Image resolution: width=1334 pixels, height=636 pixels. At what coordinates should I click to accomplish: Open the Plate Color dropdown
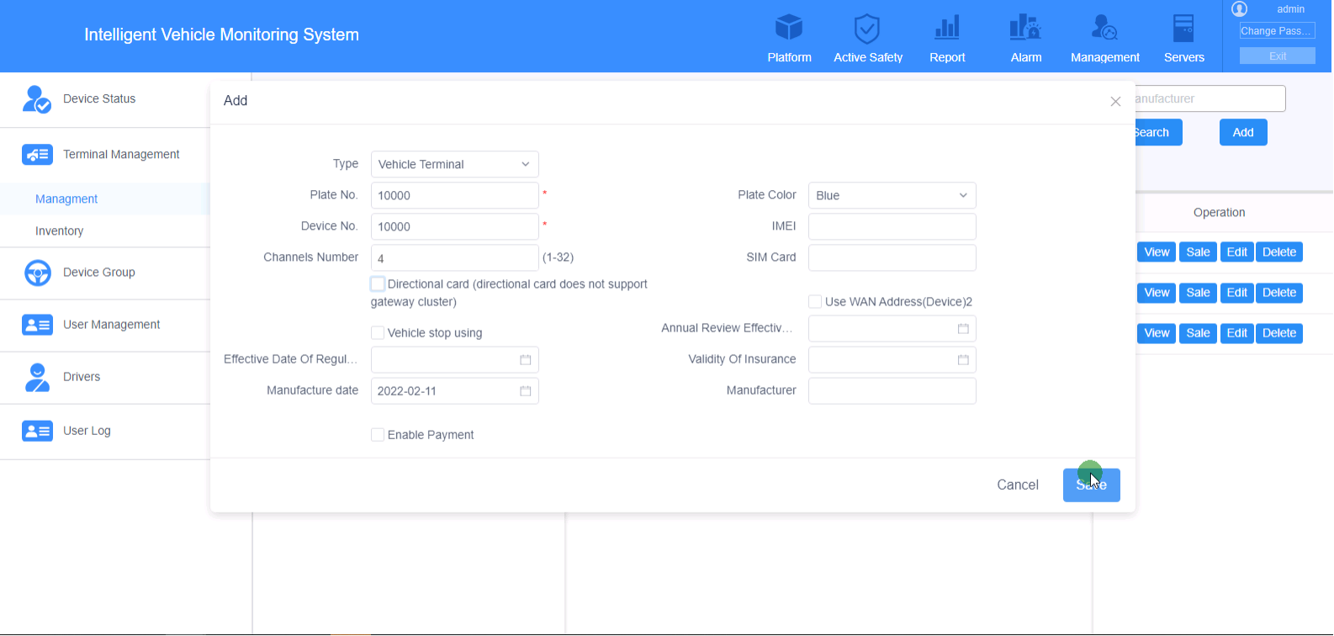(x=892, y=195)
